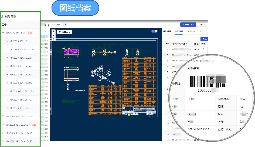Click the vertical dots icon beside search
Screen dimensions: 255x147
coord(48,31)
